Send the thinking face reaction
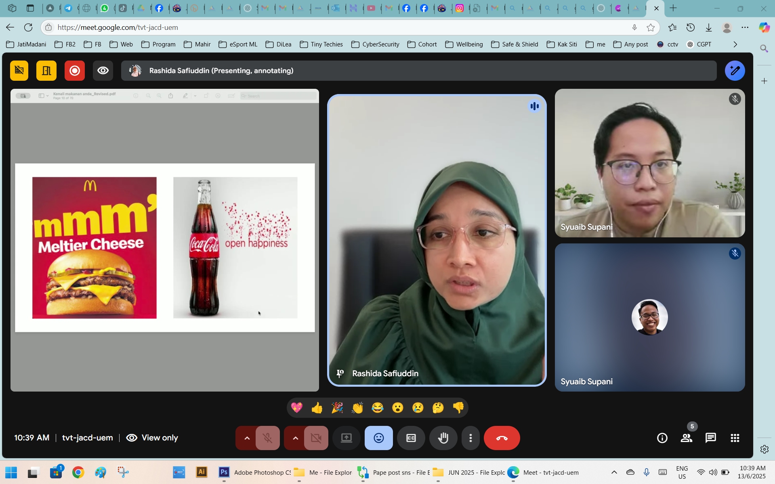This screenshot has width=775, height=484. (438, 408)
